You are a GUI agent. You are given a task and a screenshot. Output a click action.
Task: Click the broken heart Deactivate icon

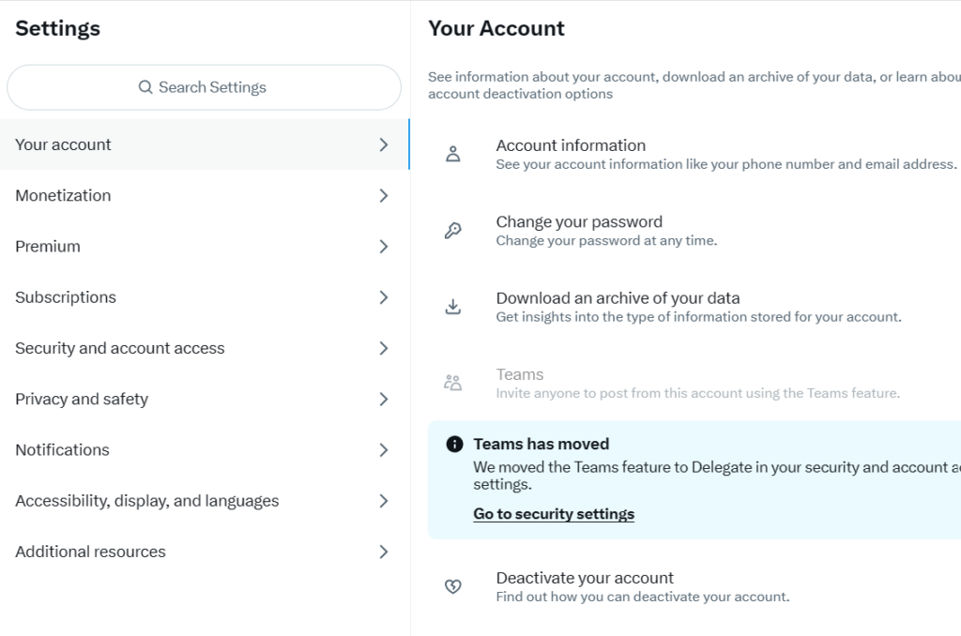pyautogui.click(x=452, y=587)
